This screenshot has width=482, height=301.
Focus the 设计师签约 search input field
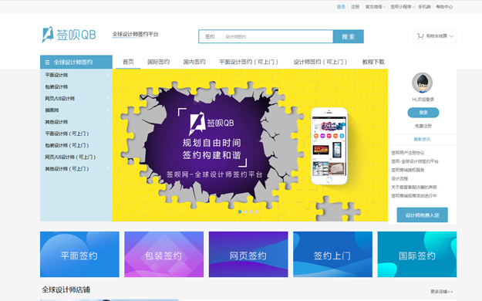pos(278,36)
